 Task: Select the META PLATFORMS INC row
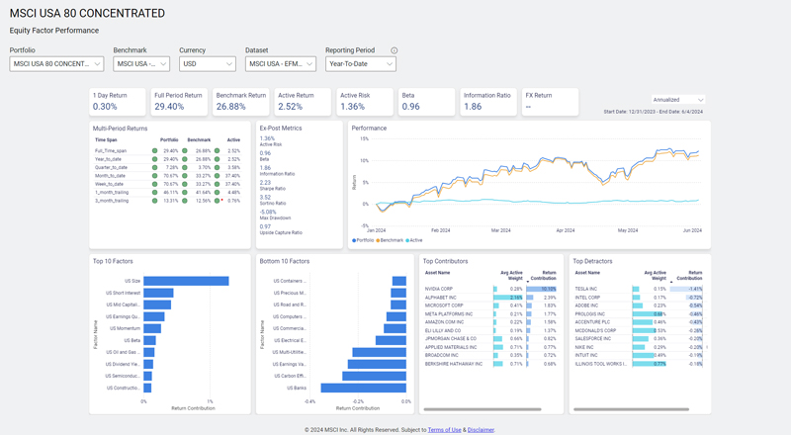490,313
